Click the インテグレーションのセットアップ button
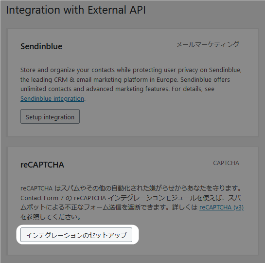The image size is (265, 263). point(76,235)
